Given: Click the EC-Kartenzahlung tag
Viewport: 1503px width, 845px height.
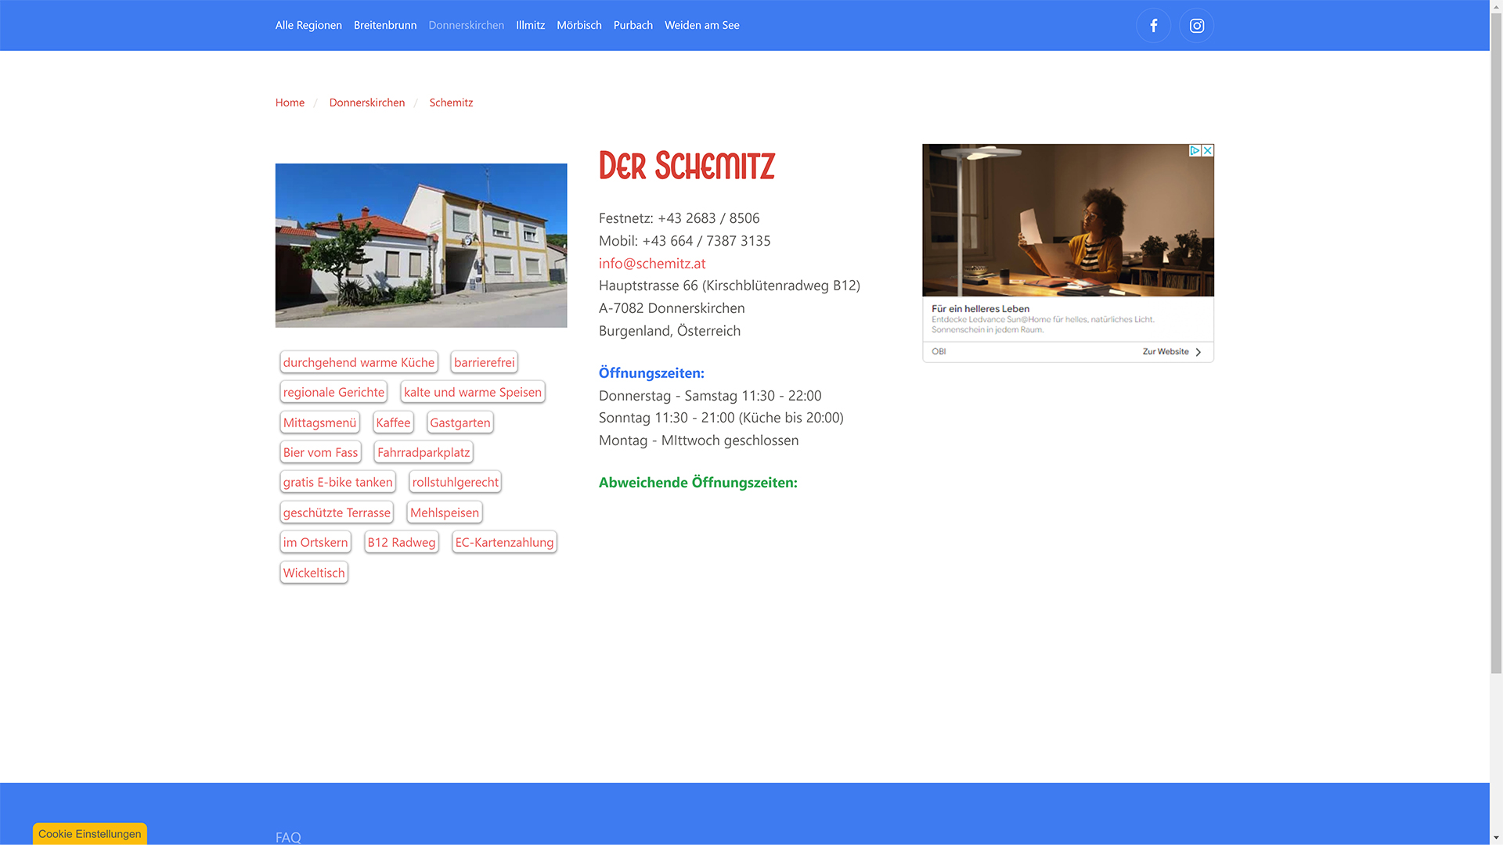Looking at the screenshot, I should click(504, 542).
